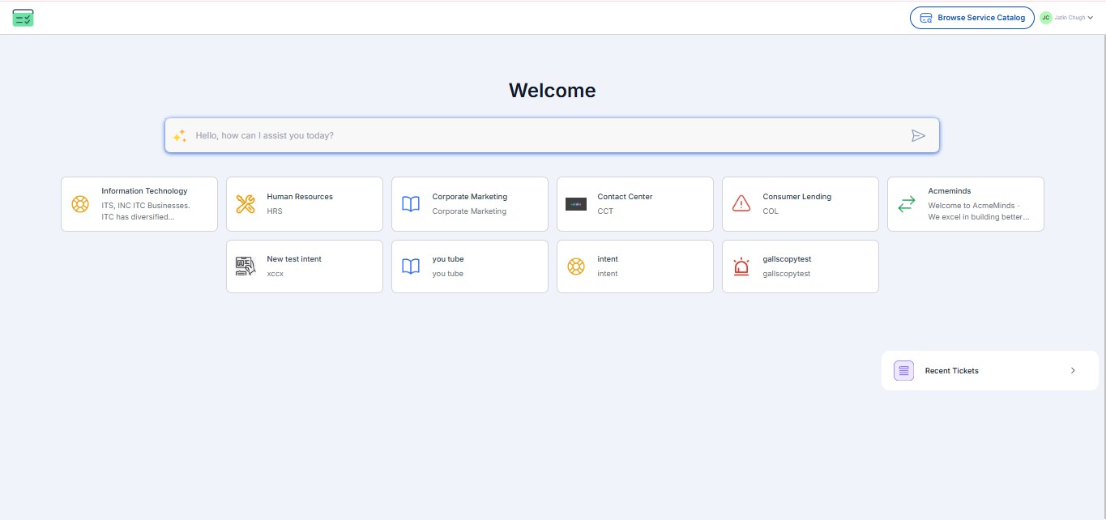
Task: Click Browse Service Catalog button
Action: (972, 18)
